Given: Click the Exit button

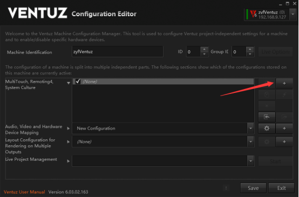Looking at the screenshot, I should coord(281,188).
